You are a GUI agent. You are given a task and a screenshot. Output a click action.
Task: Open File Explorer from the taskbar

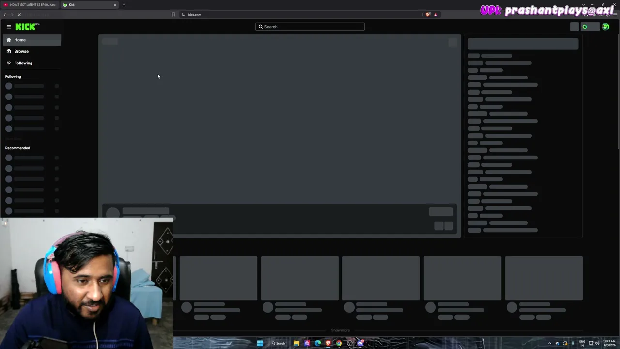(296, 343)
